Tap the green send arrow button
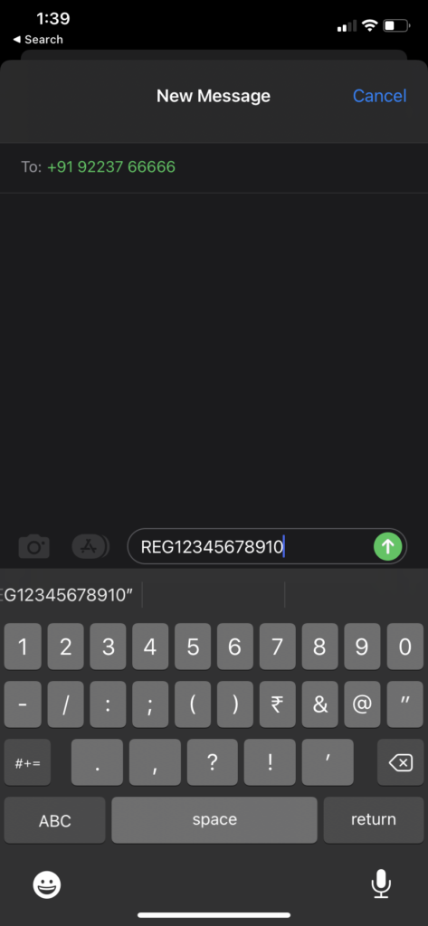 pos(388,546)
